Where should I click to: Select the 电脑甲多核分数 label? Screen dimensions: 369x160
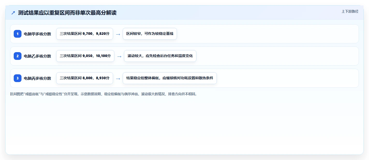coord(38,34)
